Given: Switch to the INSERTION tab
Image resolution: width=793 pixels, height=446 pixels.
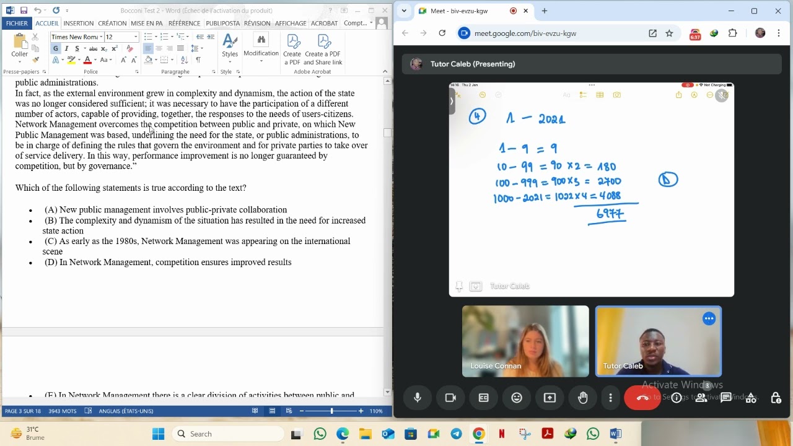Looking at the screenshot, I should pos(78,23).
